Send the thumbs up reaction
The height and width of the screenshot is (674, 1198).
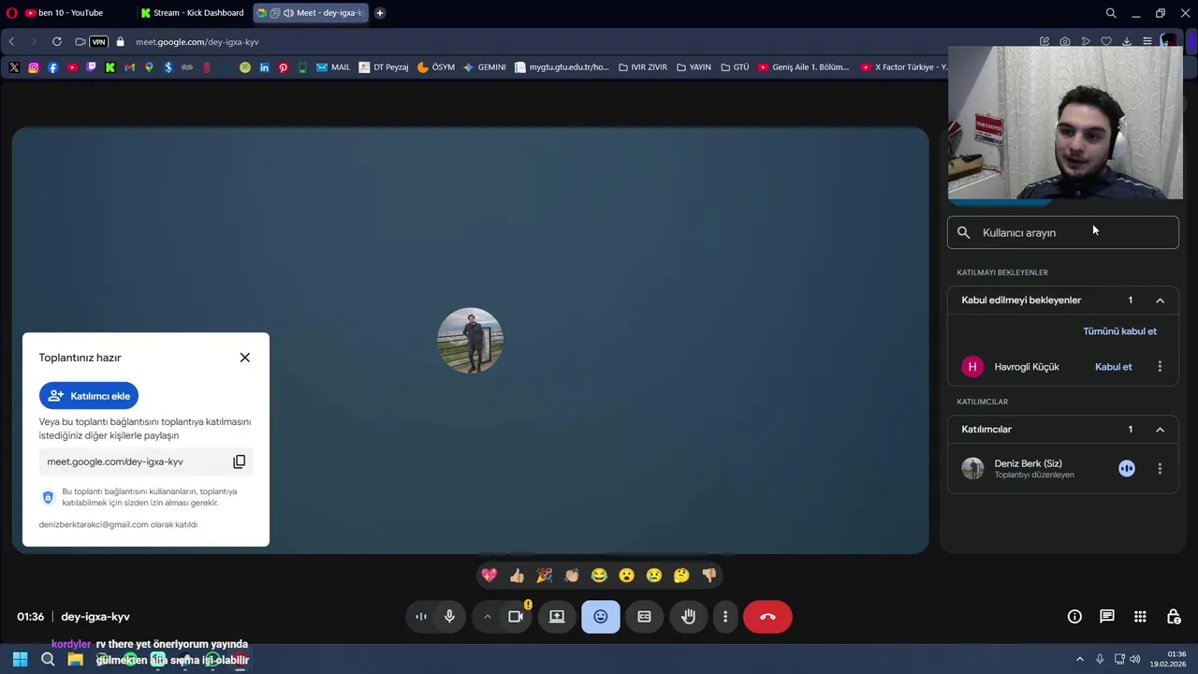click(517, 575)
